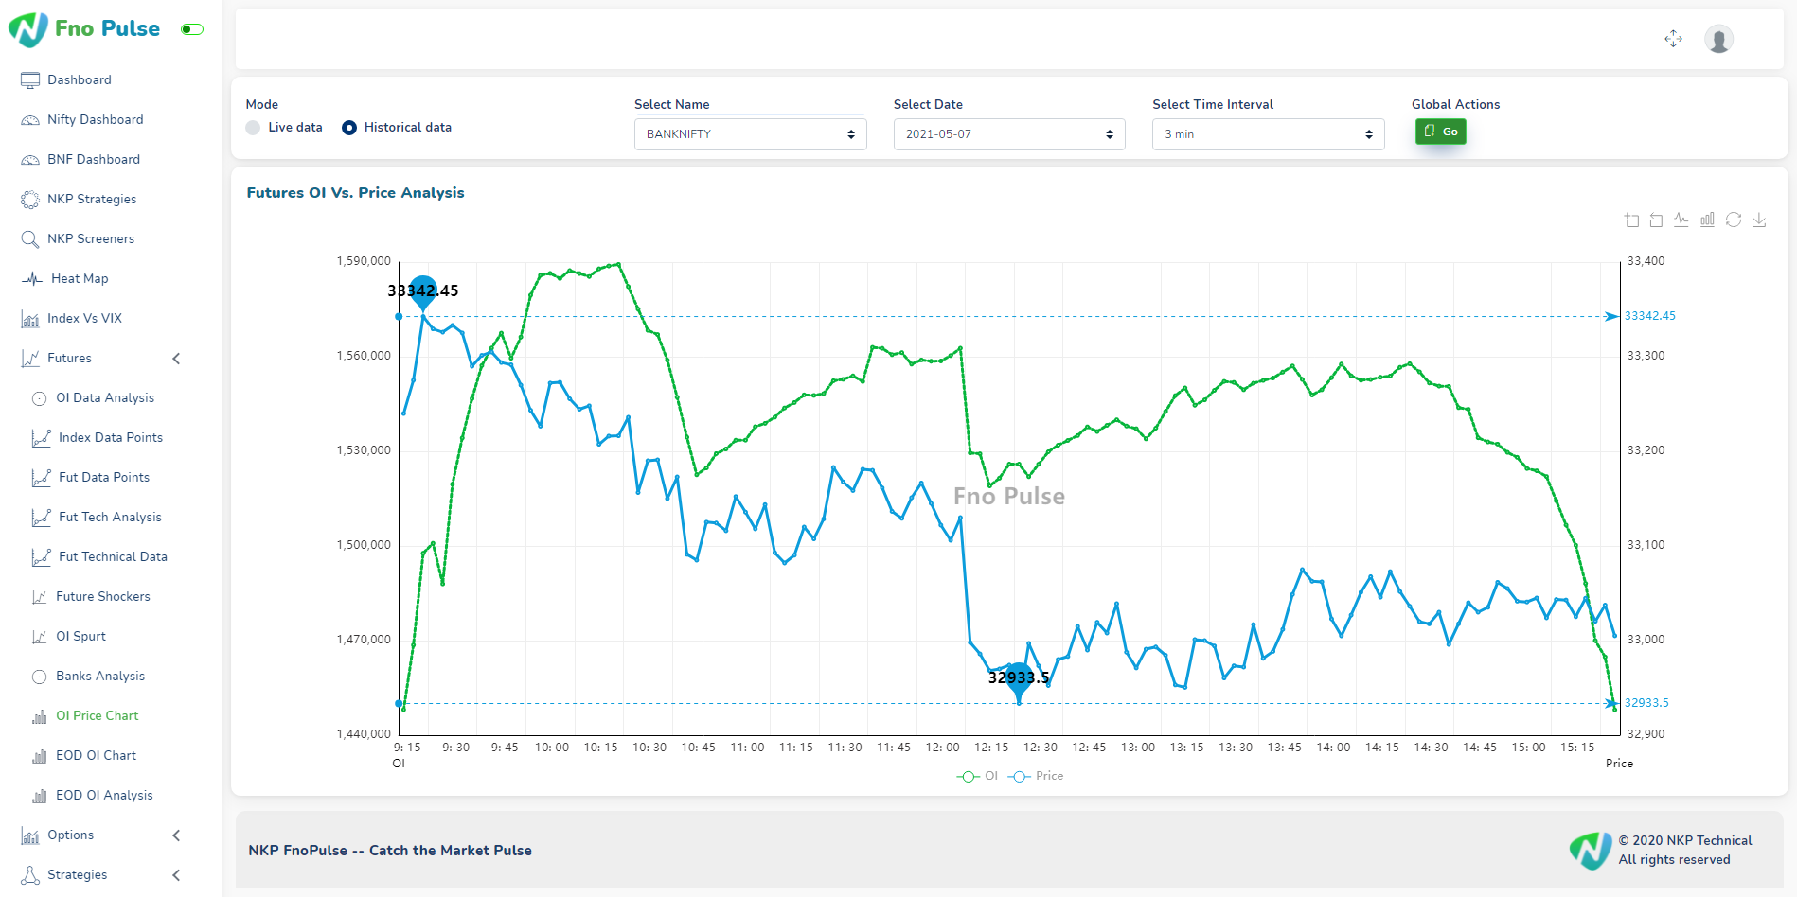Collapse the Futures menu chevron
This screenshot has height=897, width=1797.
(176, 359)
